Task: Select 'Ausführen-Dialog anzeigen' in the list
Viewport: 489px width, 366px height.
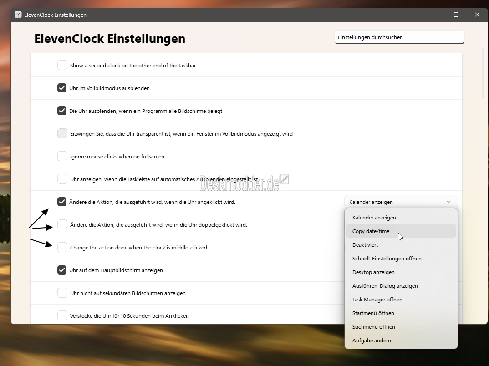Action: [401, 286]
